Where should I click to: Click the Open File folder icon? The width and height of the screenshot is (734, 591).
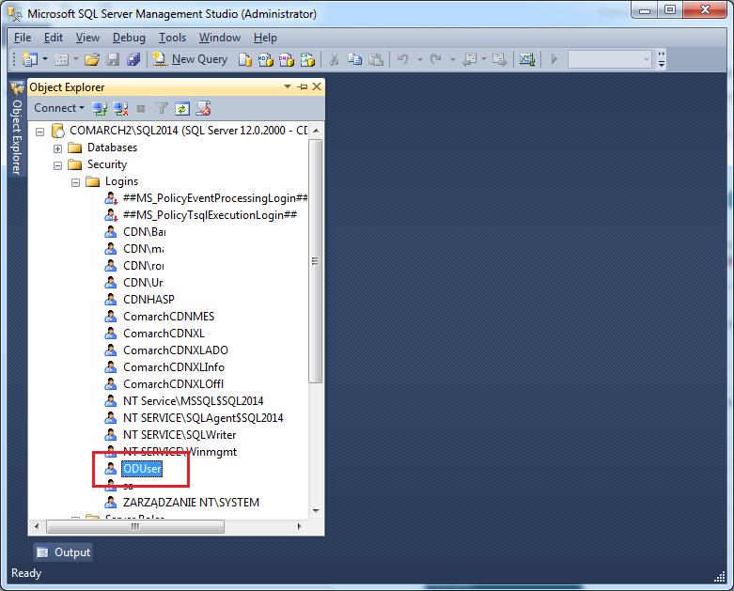pos(92,59)
